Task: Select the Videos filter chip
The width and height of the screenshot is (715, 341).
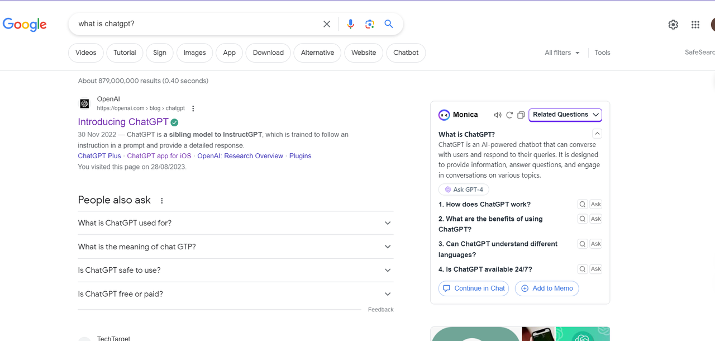Action: pos(86,53)
